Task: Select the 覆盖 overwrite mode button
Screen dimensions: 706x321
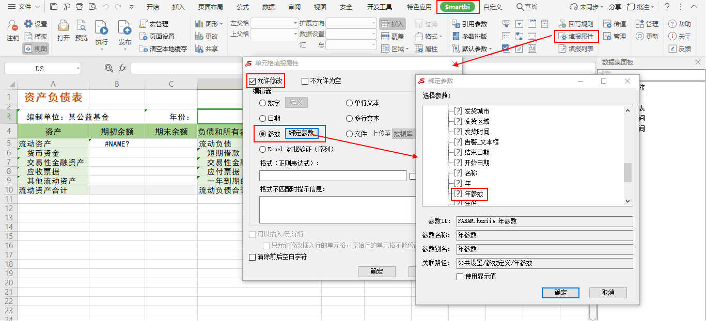Action: click(393, 37)
